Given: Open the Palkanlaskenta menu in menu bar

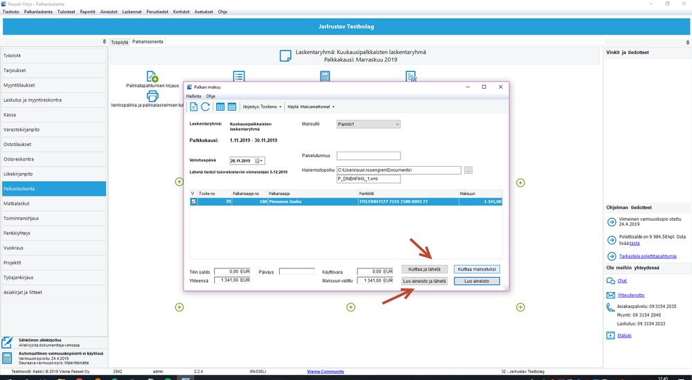Looking at the screenshot, I should click(x=38, y=12).
